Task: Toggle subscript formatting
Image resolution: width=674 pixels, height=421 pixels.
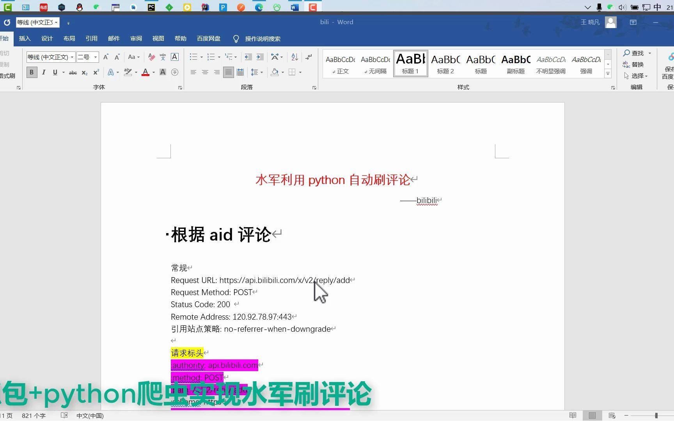Action: coord(85,73)
